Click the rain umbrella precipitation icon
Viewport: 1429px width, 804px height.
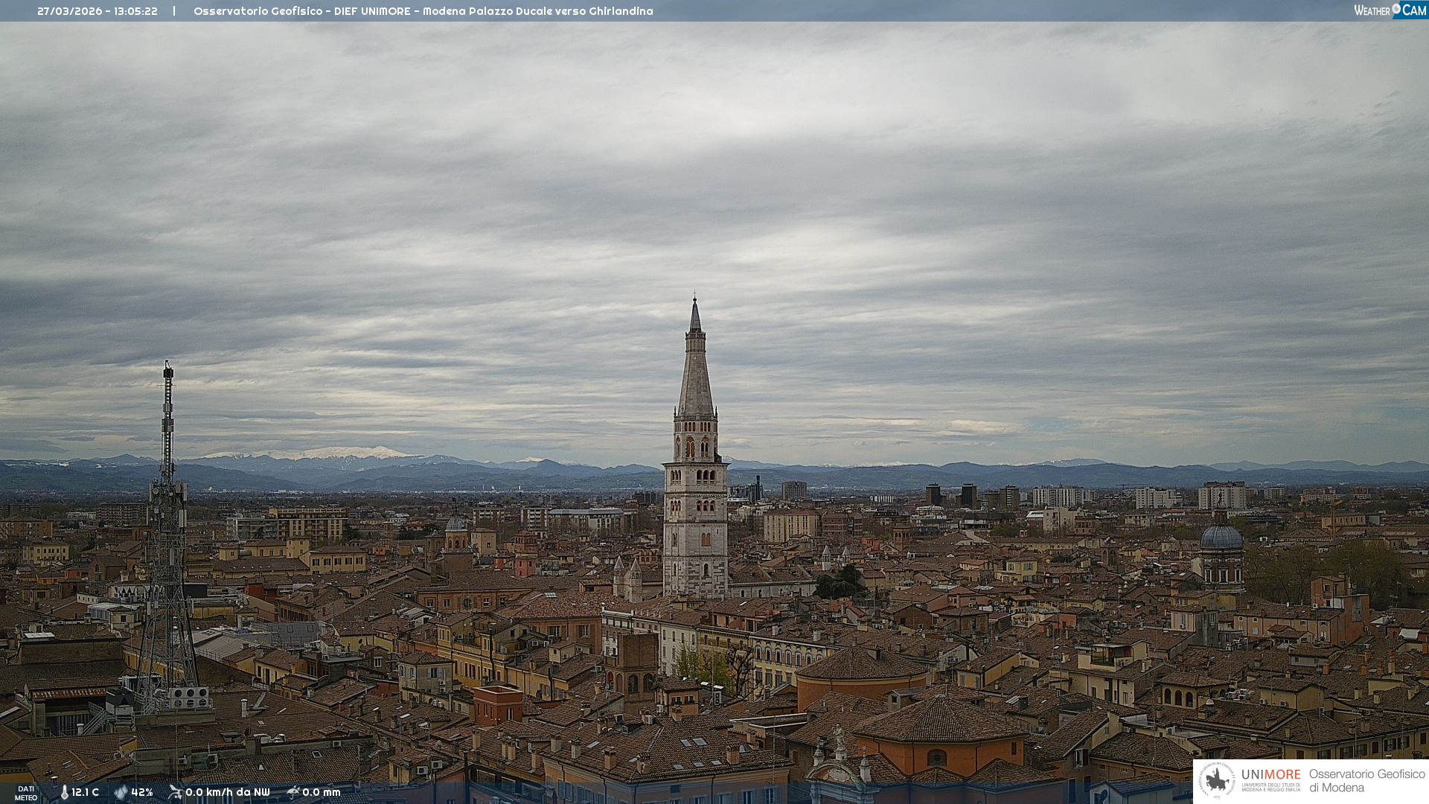point(293,792)
